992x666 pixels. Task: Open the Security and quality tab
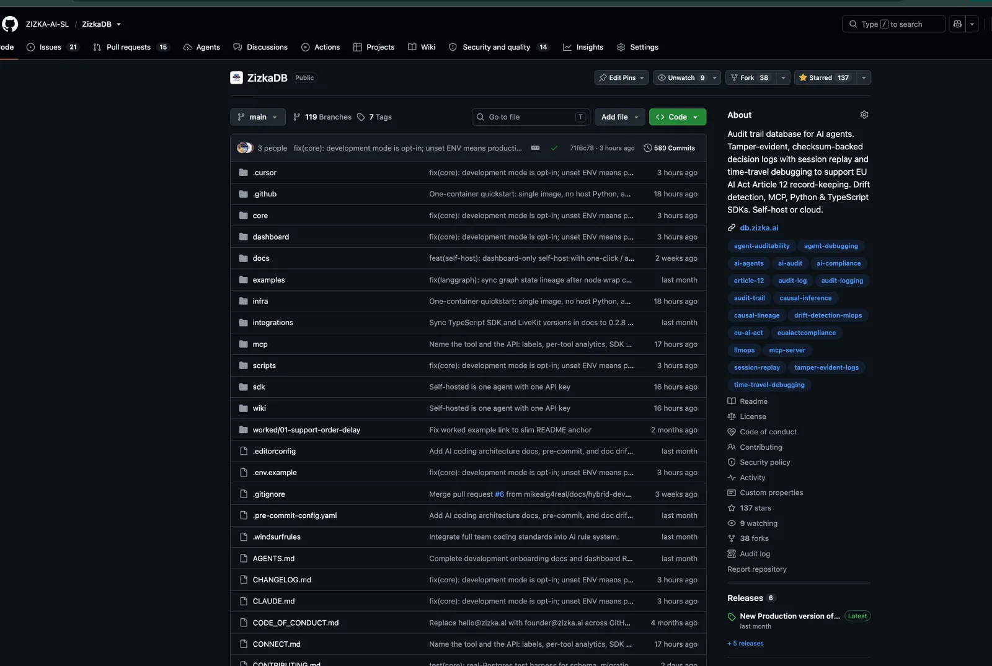click(x=499, y=47)
